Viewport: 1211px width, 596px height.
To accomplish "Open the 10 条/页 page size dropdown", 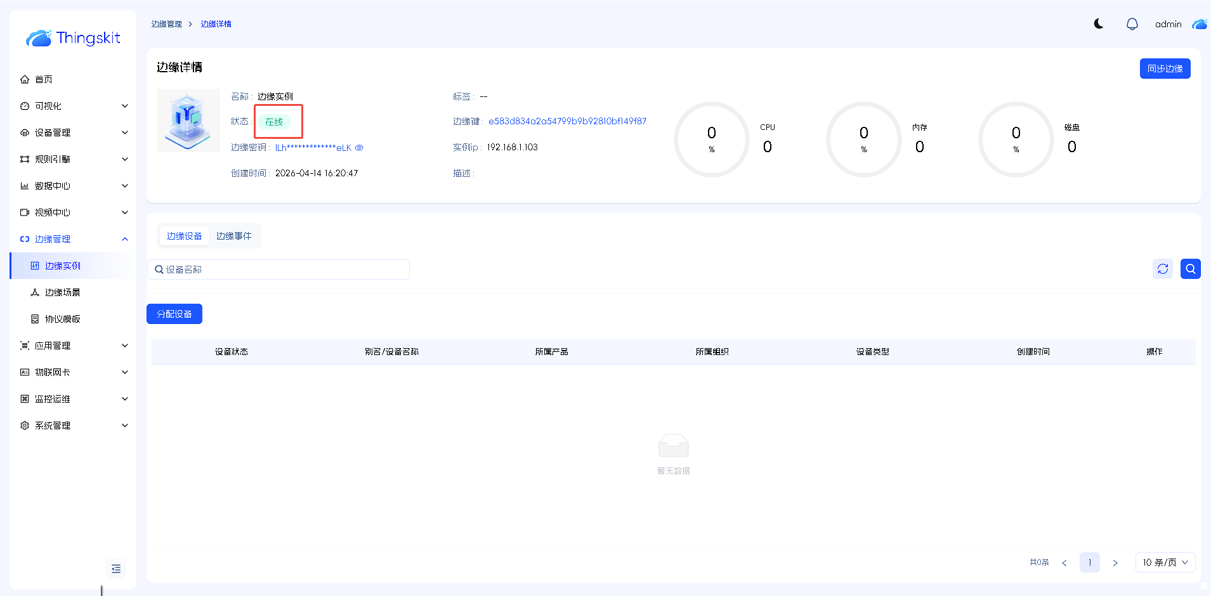I will click(1165, 562).
